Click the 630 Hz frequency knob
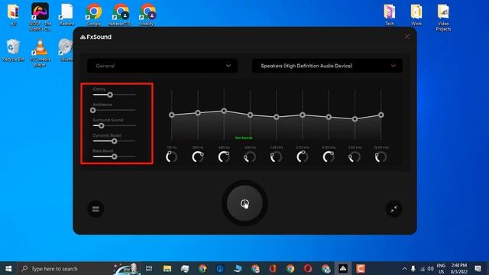 250,157
